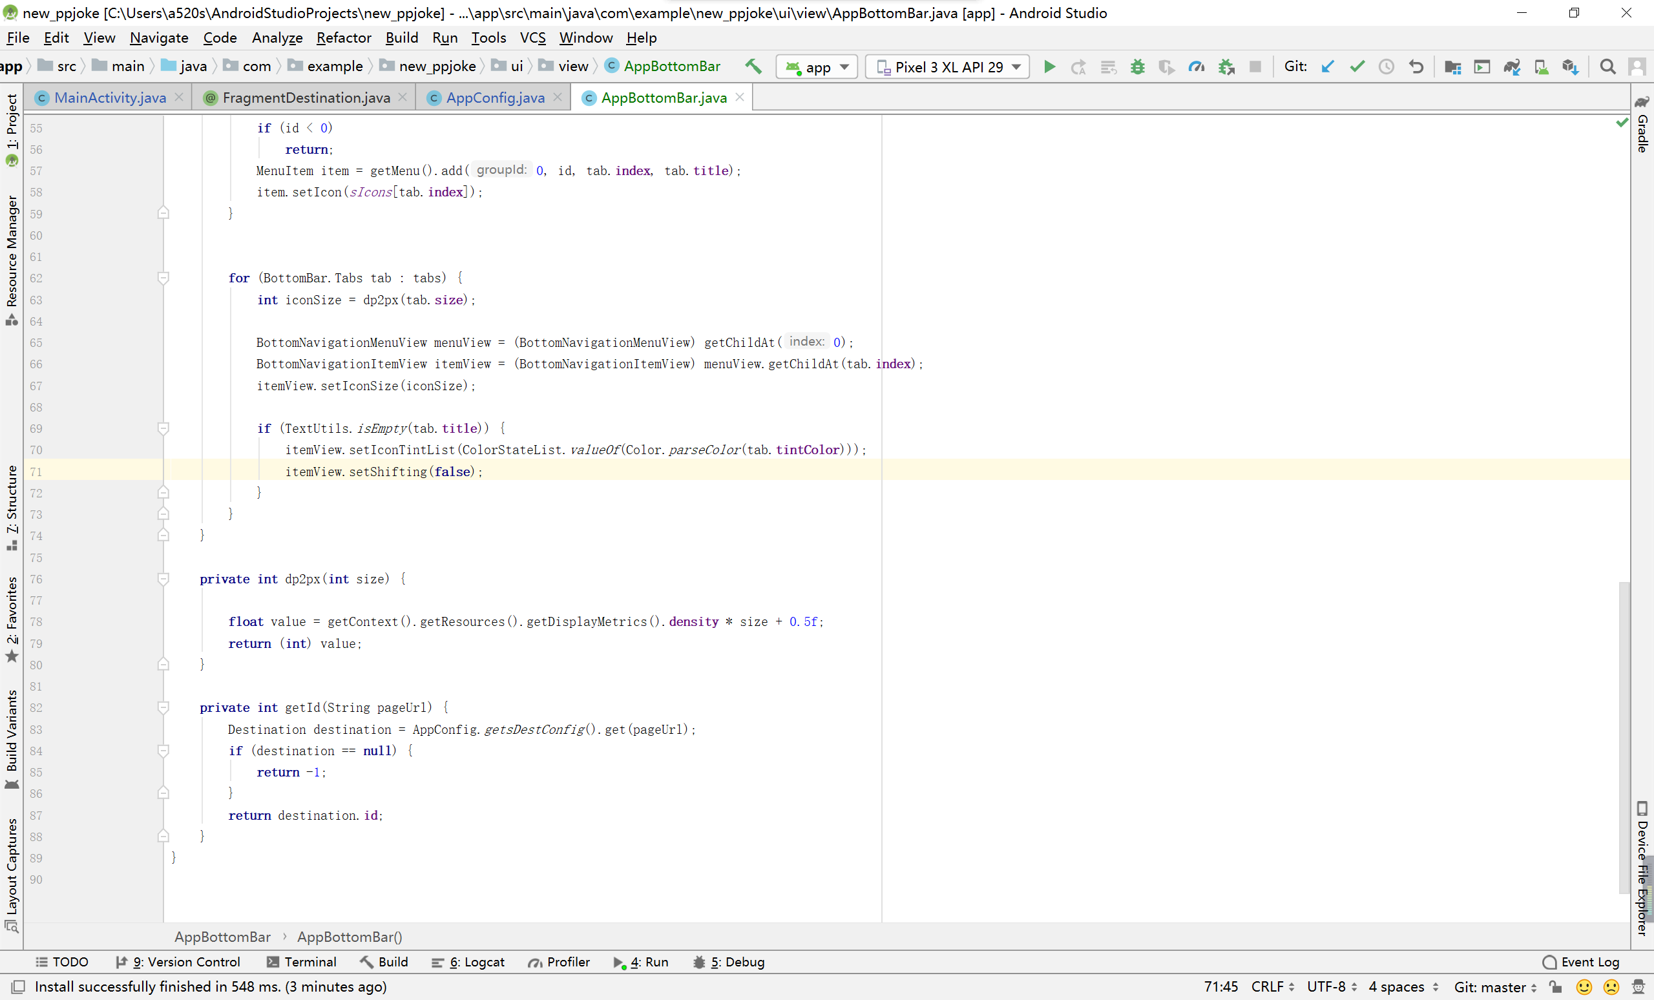
Task: Toggle the Project tool window
Action: 12,123
